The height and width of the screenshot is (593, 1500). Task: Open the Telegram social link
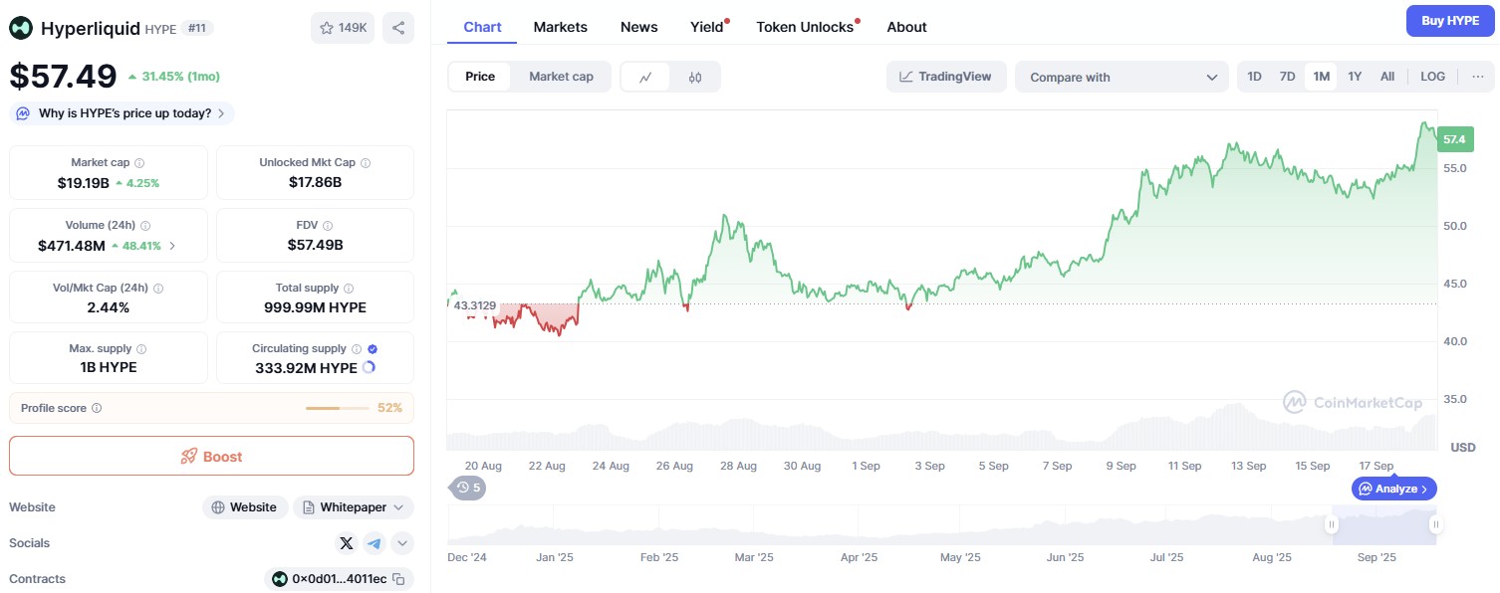tap(374, 543)
